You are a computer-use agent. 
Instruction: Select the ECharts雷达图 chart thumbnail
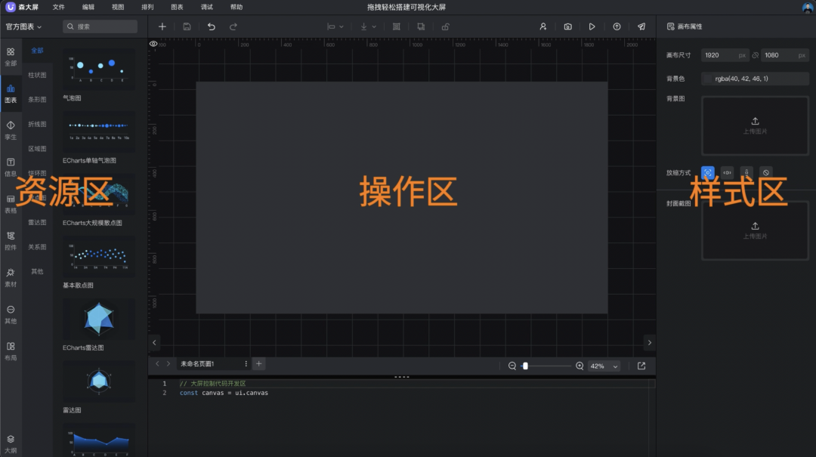tap(98, 319)
